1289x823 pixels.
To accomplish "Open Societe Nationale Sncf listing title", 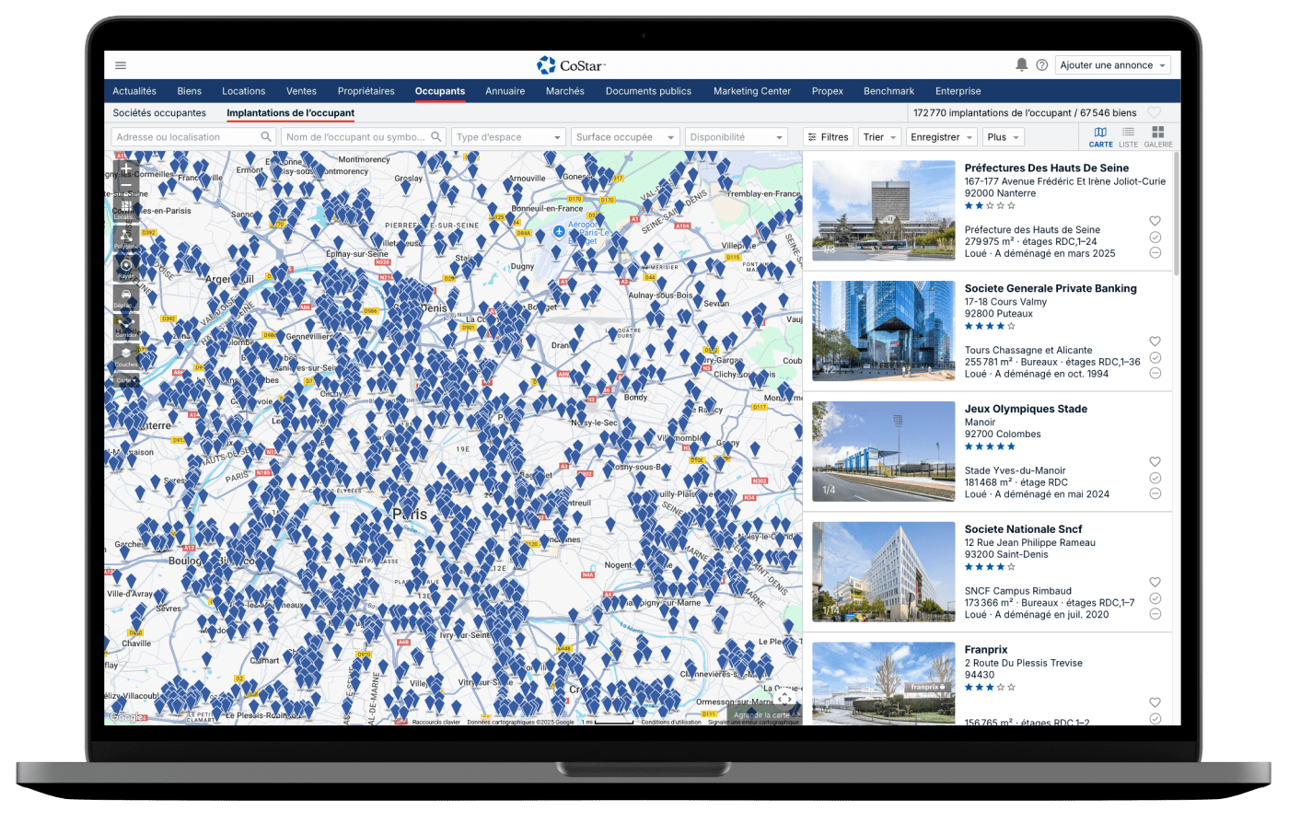I will tap(1023, 529).
